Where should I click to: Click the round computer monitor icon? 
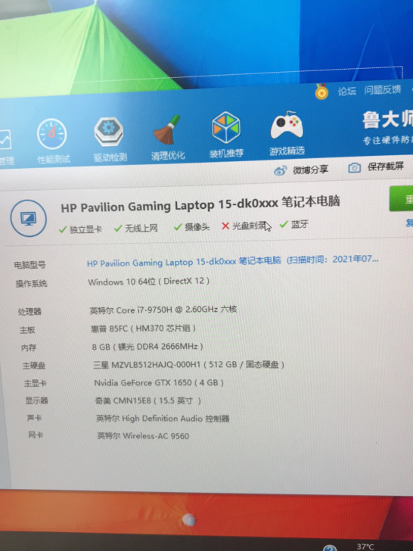pos(28,218)
